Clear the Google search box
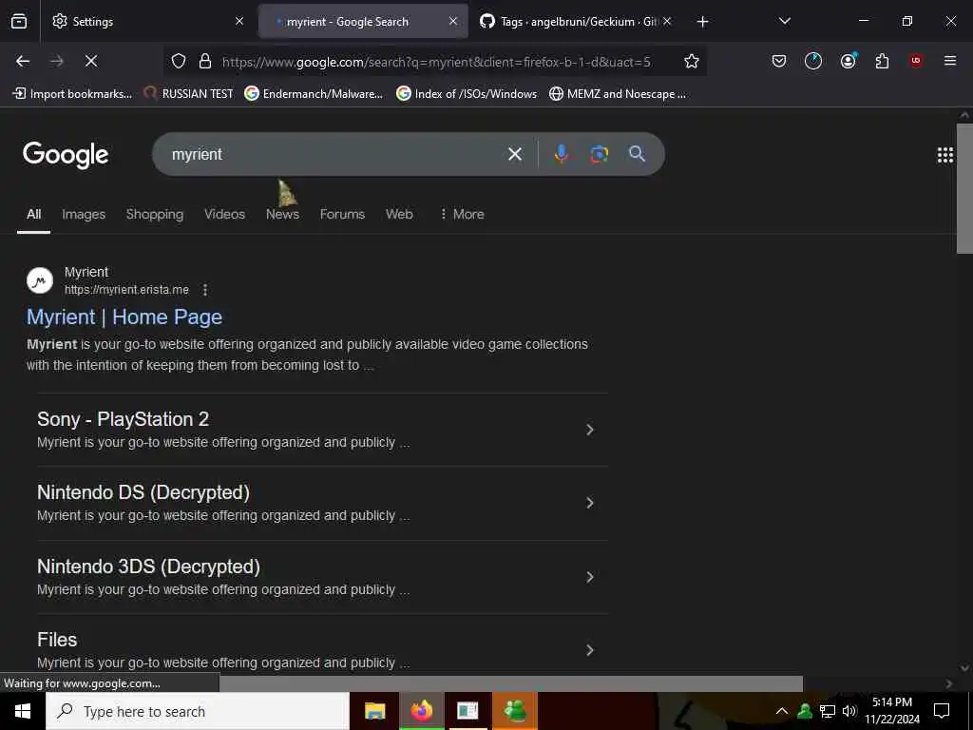Screen dimensions: 973x730 coord(515,154)
